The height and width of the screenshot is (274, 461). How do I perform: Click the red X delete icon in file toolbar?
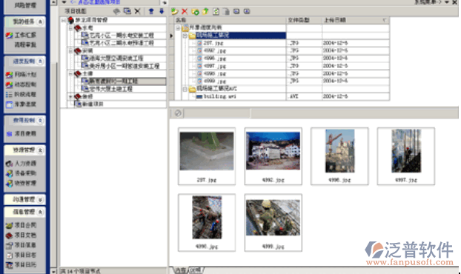(x=185, y=11)
